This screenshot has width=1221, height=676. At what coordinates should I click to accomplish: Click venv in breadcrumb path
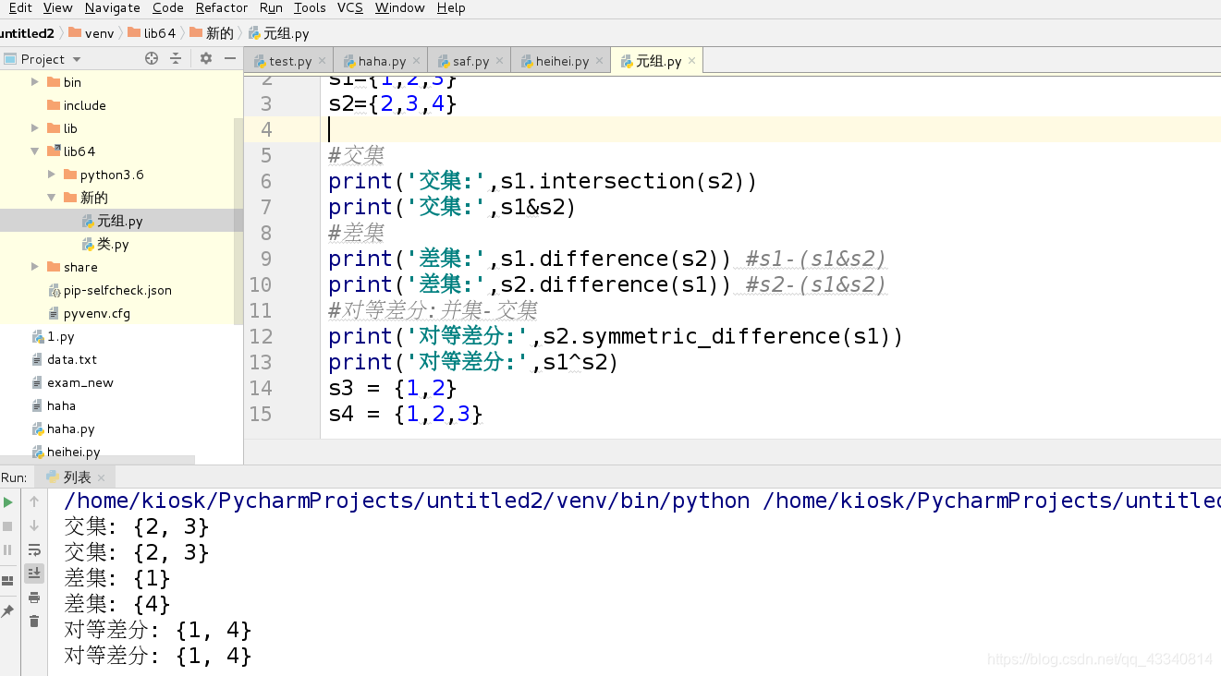[x=92, y=33]
